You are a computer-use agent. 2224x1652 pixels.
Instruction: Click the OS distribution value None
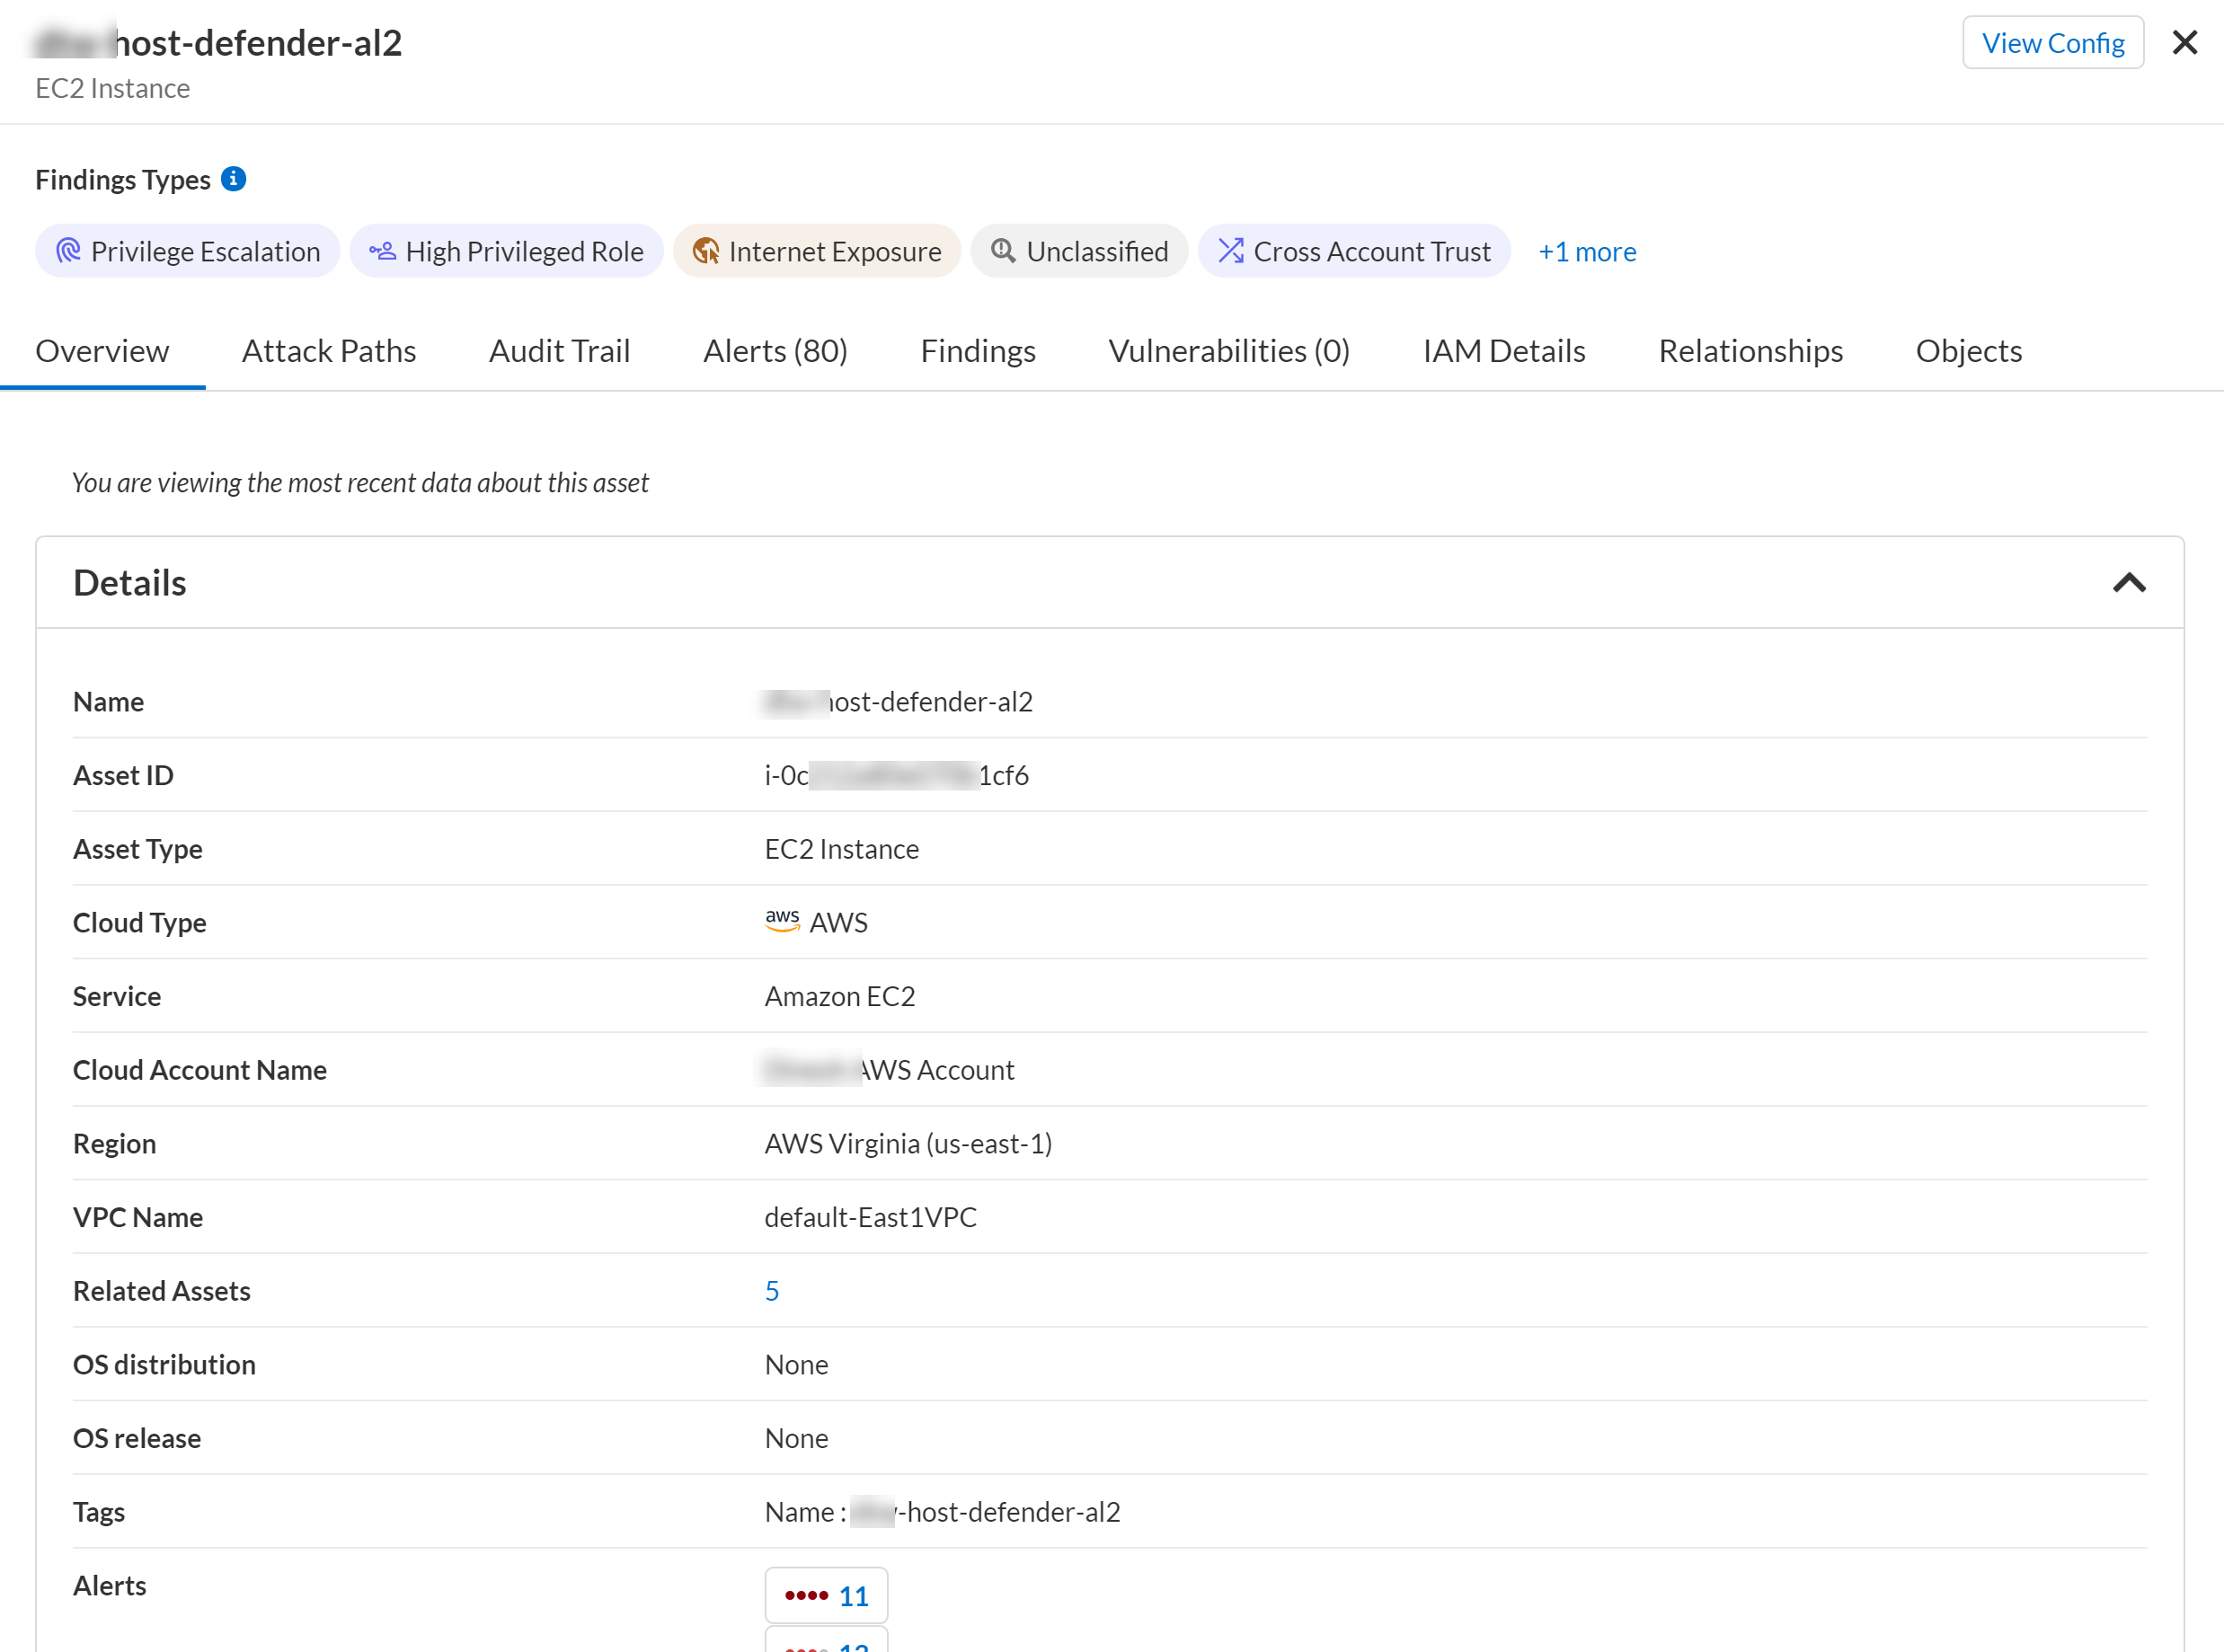pyautogui.click(x=796, y=1364)
